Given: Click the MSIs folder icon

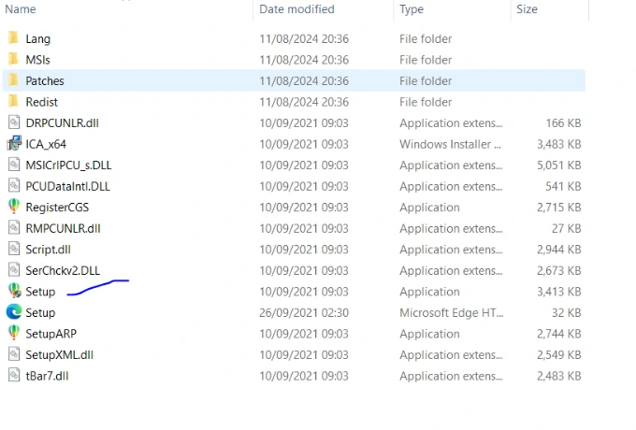Looking at the screenshot, I should (x=13, y=59).
